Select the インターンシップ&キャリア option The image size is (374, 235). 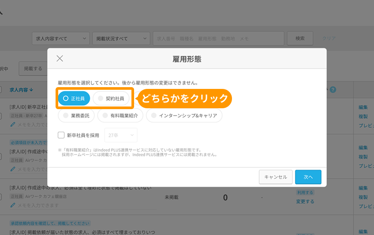tap(184, 115)
